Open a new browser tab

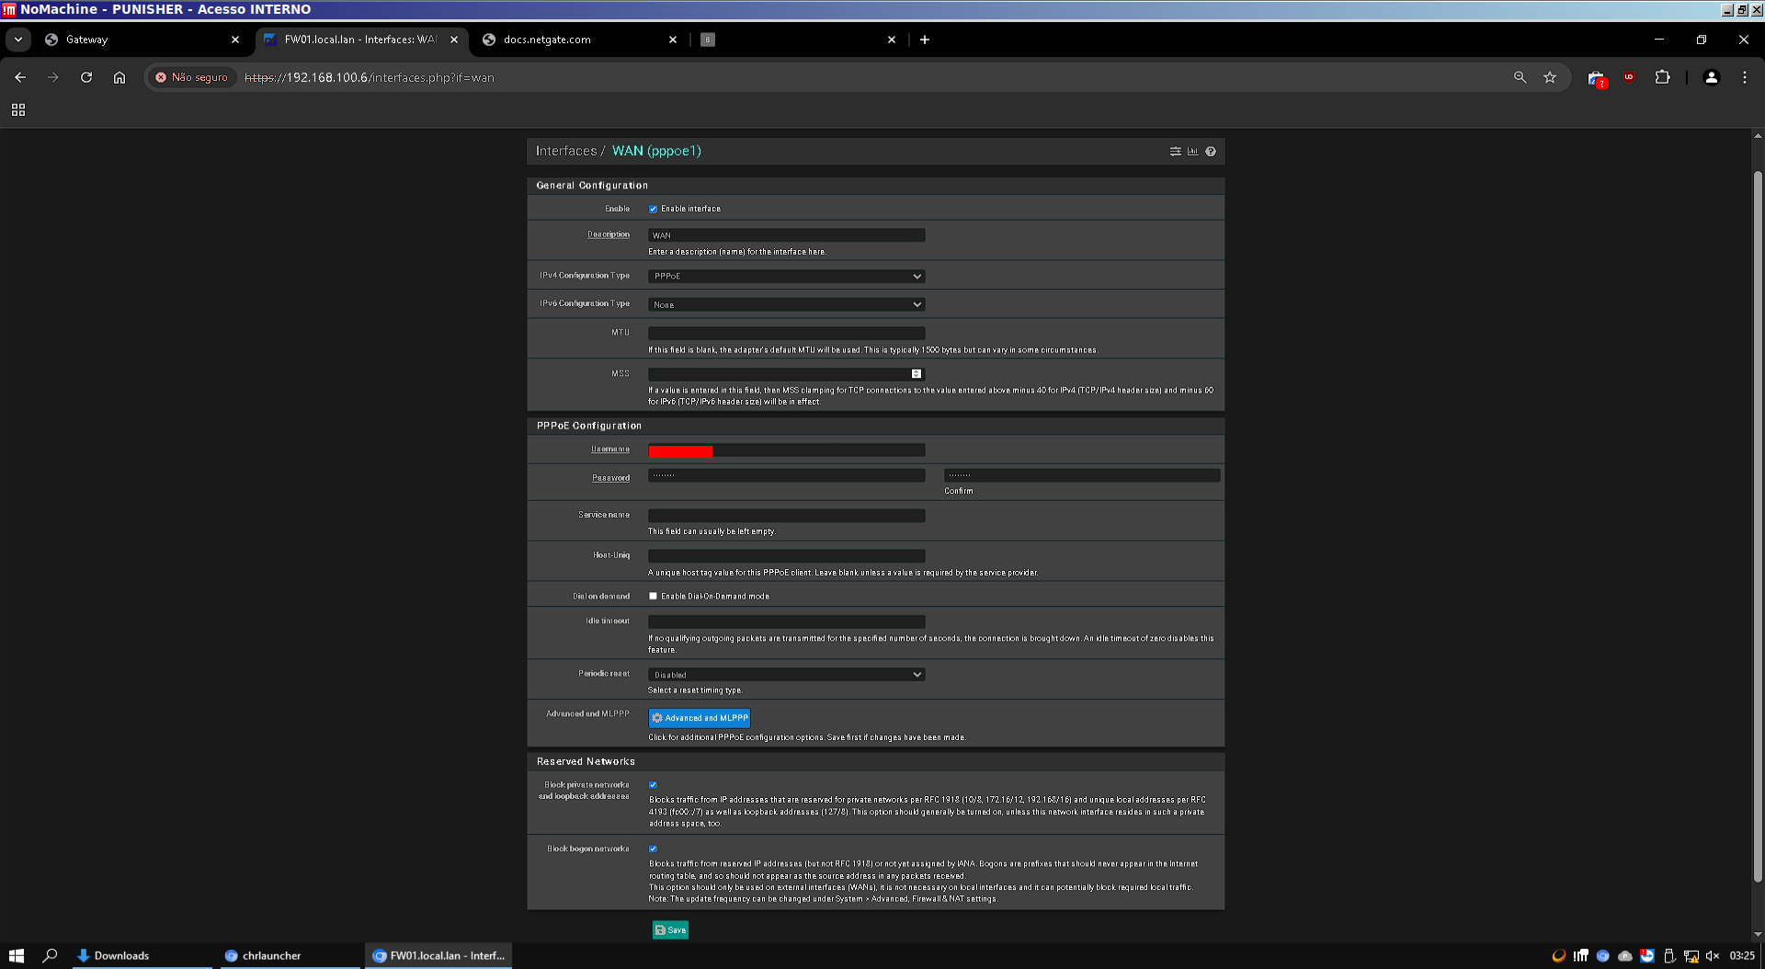(925, 40)
